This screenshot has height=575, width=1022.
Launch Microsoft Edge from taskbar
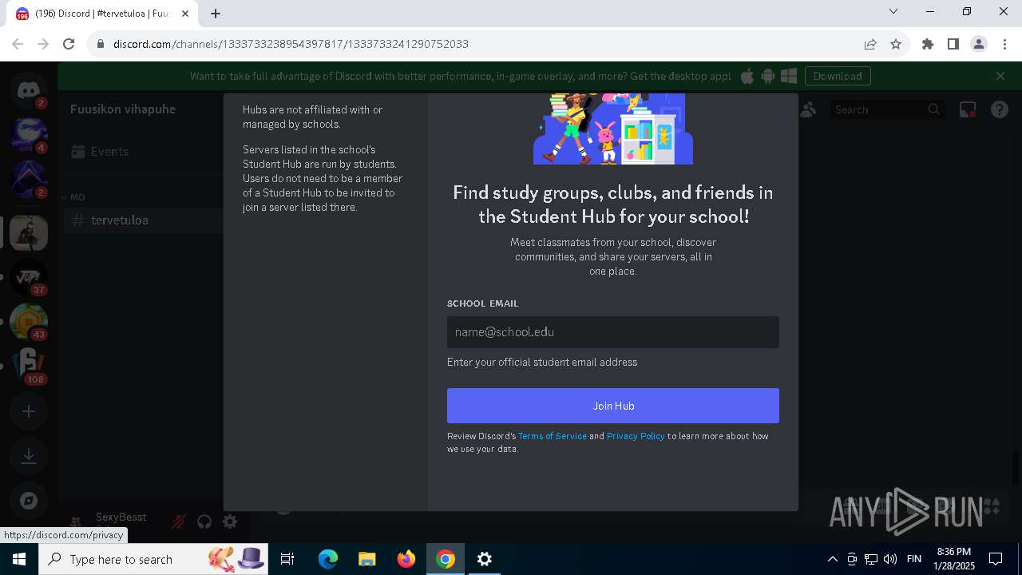click(x=328, y=559)
